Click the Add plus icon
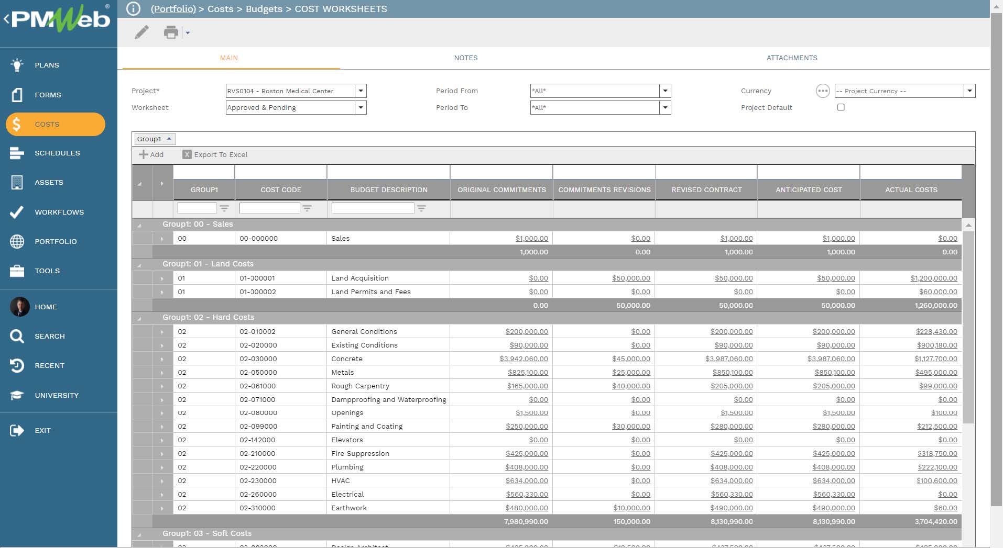This screenshot has width=1003, height=548. point(143,154)
